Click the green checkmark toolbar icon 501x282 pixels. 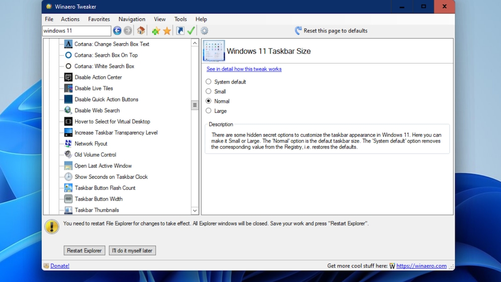[191, 31]
